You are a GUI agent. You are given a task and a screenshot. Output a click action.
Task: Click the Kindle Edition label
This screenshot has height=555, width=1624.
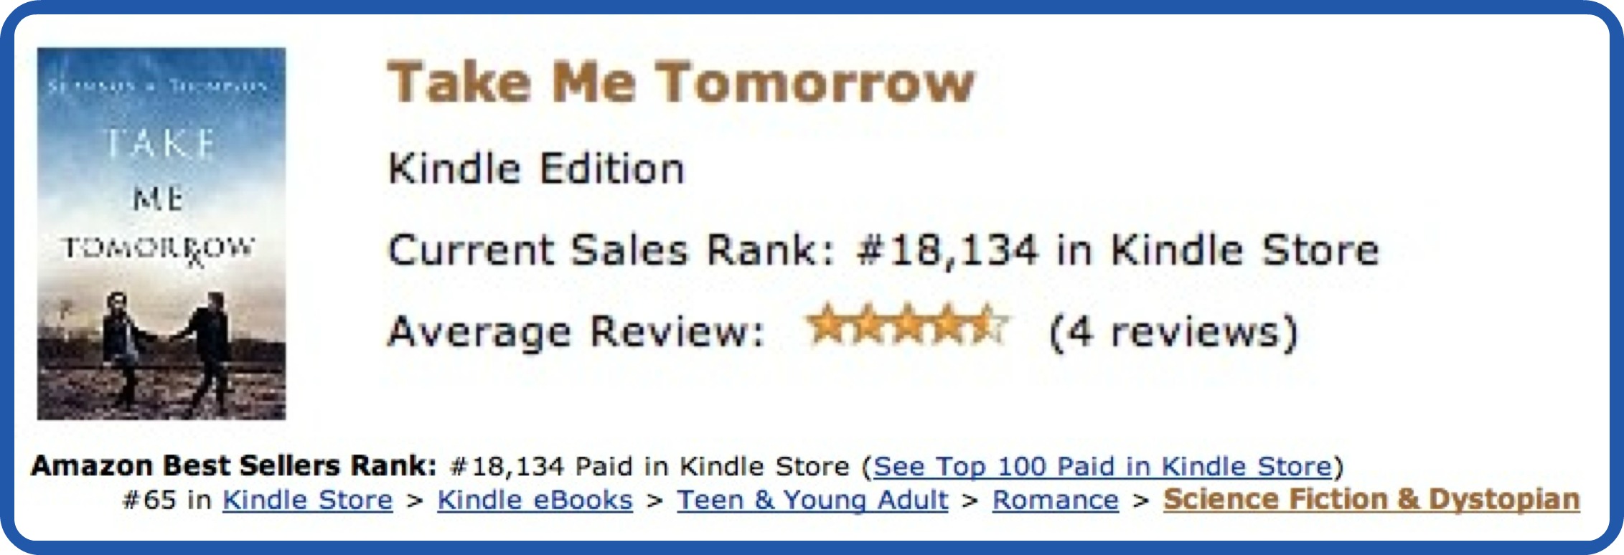pyautogui.click(x=536, y=169)
